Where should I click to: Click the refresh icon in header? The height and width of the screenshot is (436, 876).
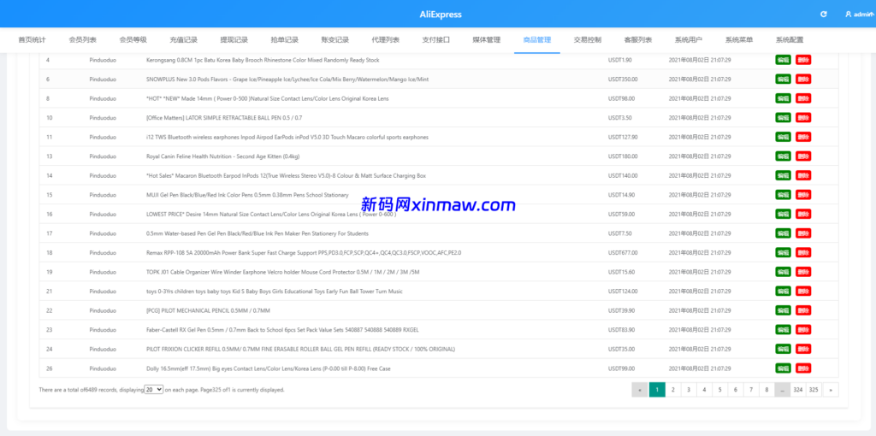[x=824, y=15]
